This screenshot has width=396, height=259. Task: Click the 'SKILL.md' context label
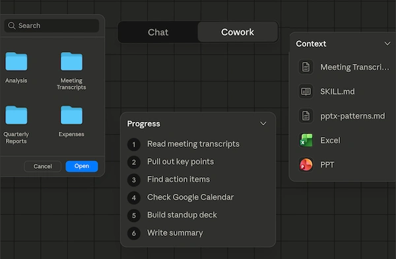tap(337, 92)
